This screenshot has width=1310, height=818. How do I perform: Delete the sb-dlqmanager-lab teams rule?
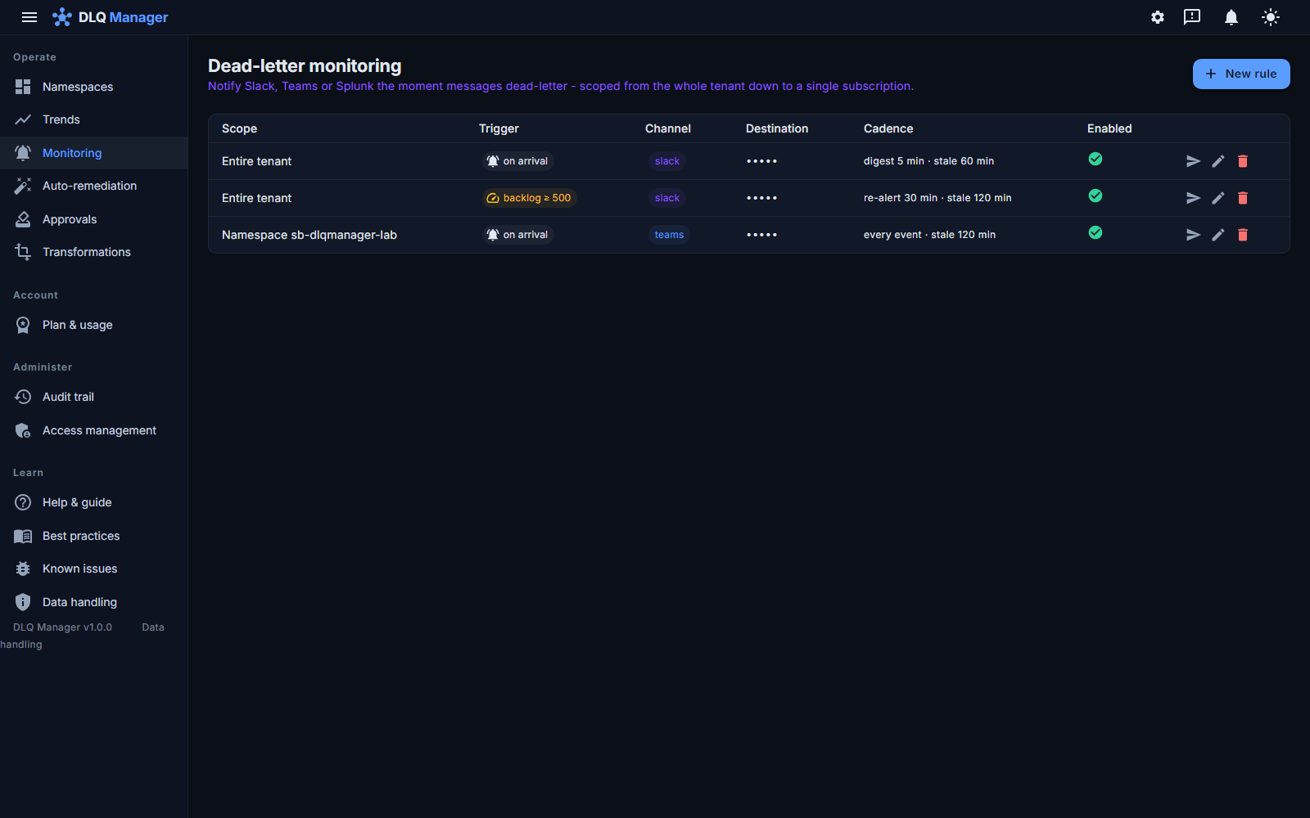point(1243,235)
